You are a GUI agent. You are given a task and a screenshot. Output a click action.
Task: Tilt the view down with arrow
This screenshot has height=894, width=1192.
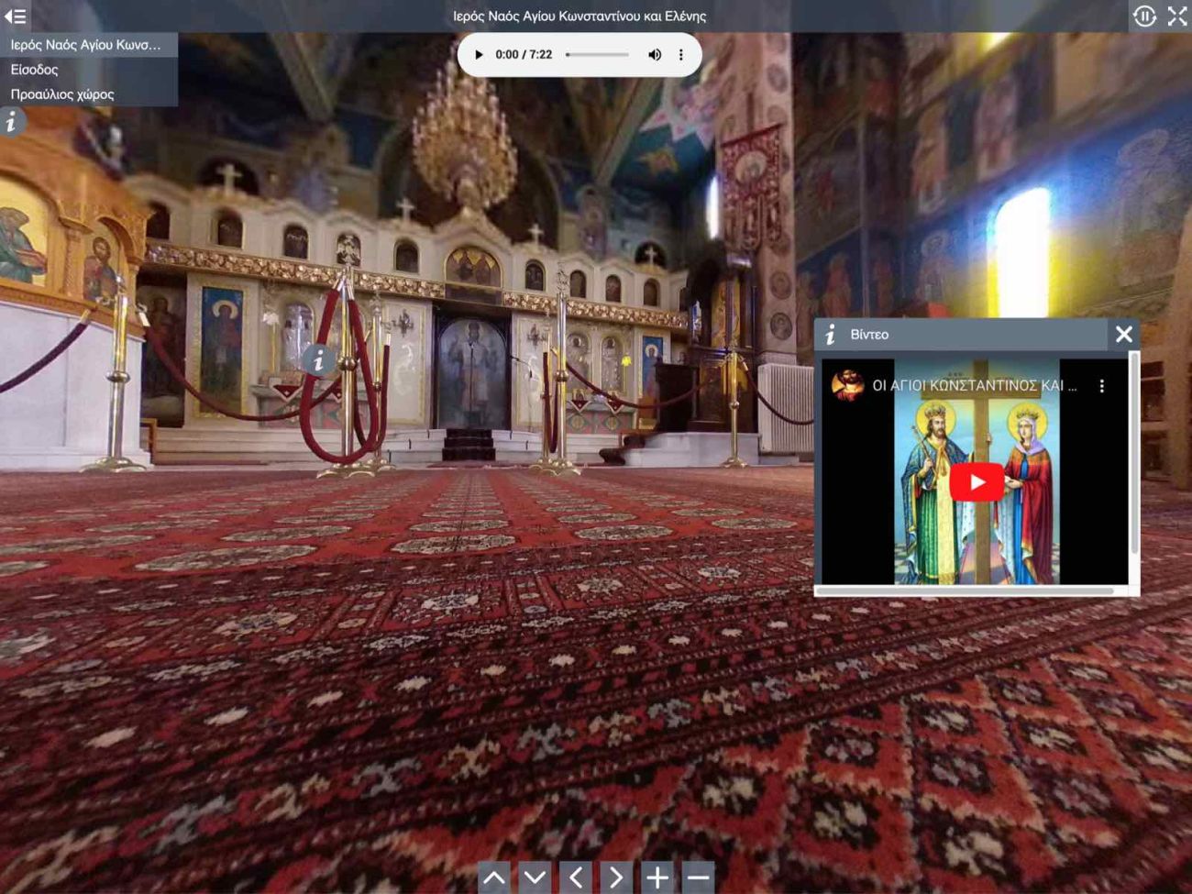click(535, 877)
